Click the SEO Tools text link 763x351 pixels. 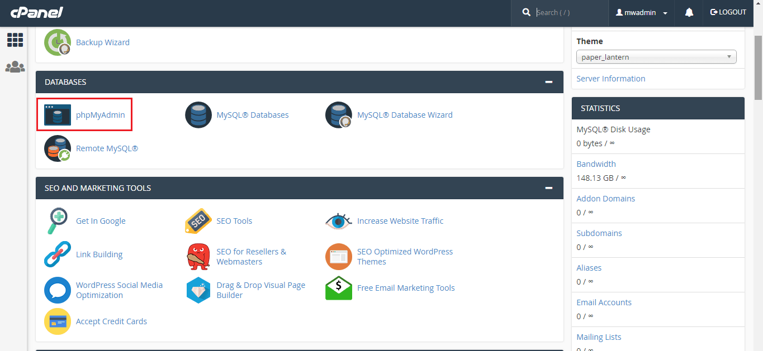[x=234, y=221]
